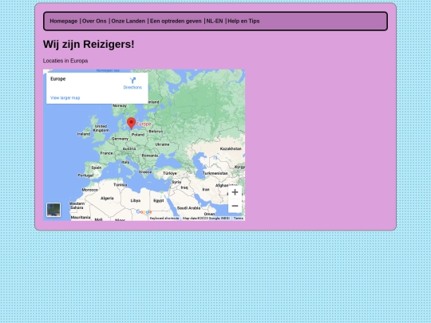Open the View larger map link
This screenshot has width=431, height=323.
65,98
